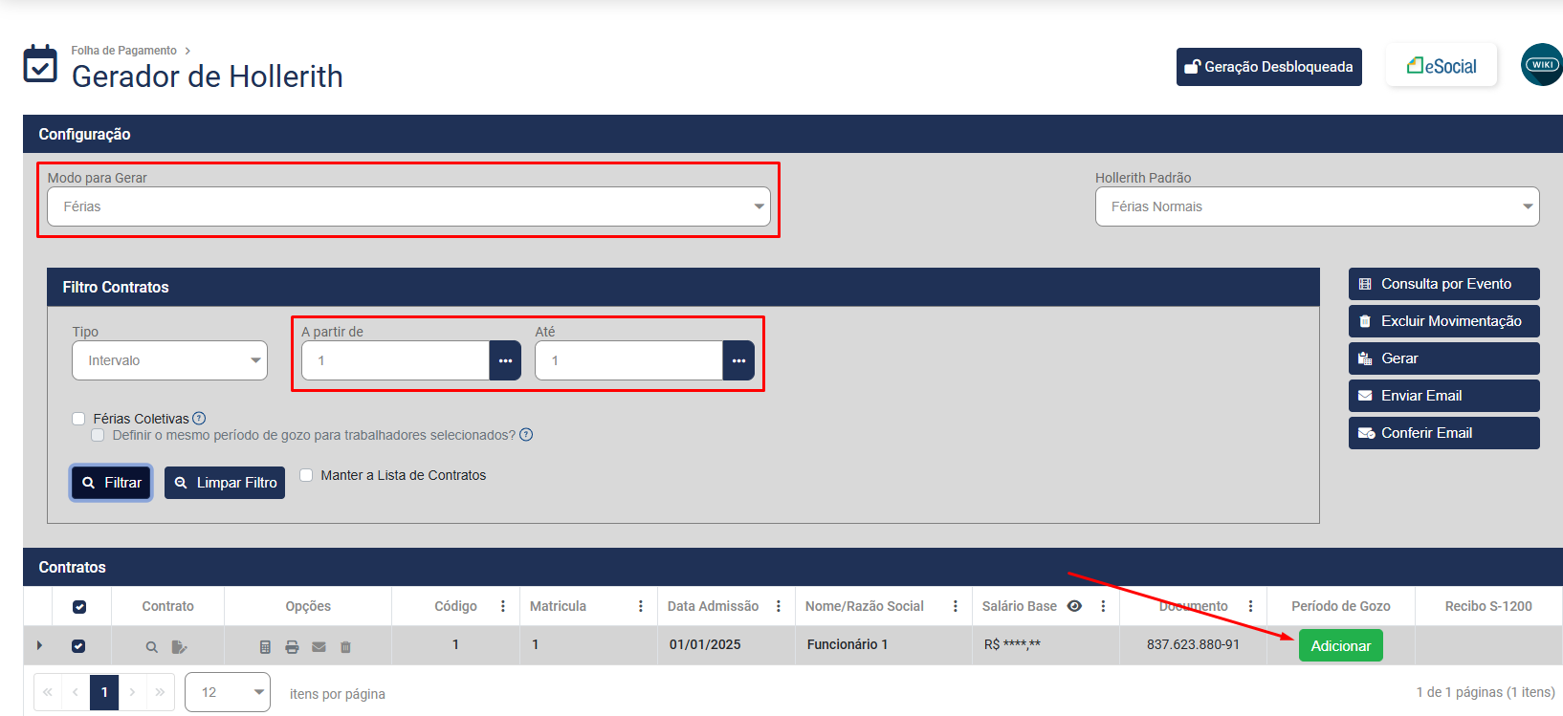Toggle Salário Base visibility eye icon
This screenshot has height=716, width=1563.
pyautogui.click(x=1074, y=606)
